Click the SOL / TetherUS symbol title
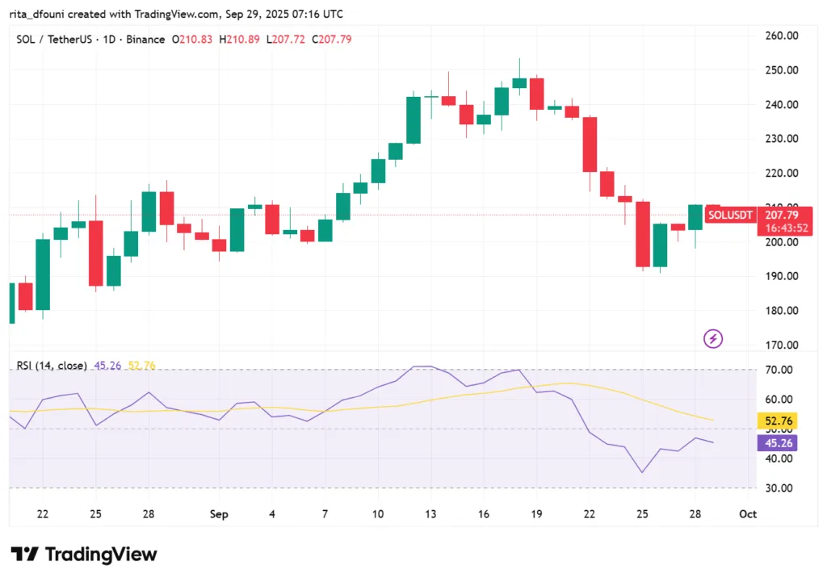Screen dimensions: 827x582 [55, 40]
